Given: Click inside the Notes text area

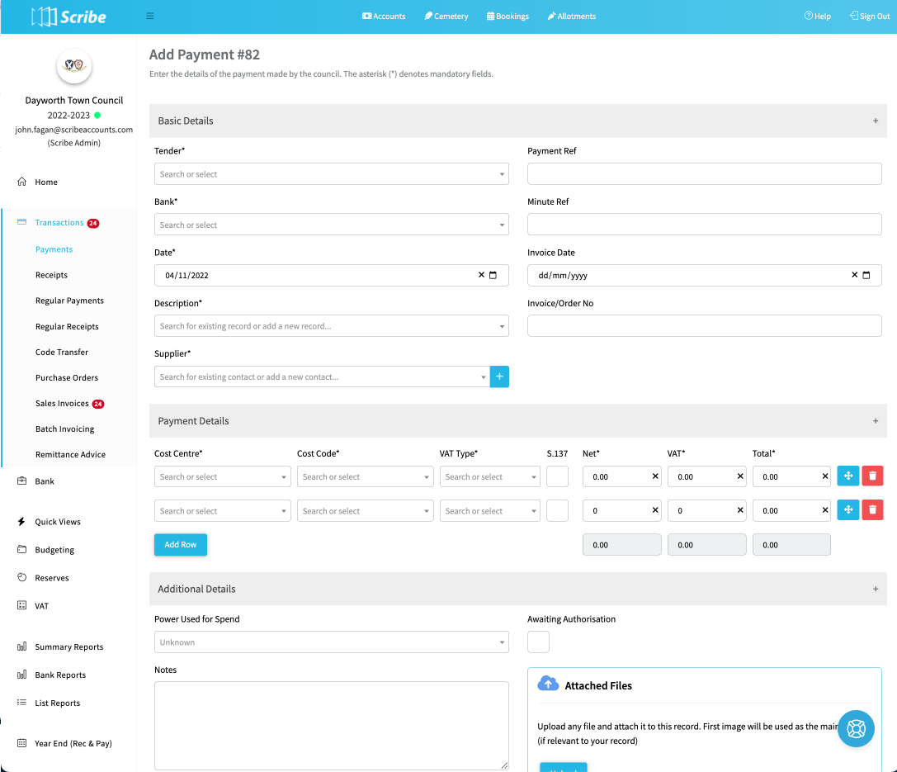Looking at the screenshot, I should [x=331, y=724].
